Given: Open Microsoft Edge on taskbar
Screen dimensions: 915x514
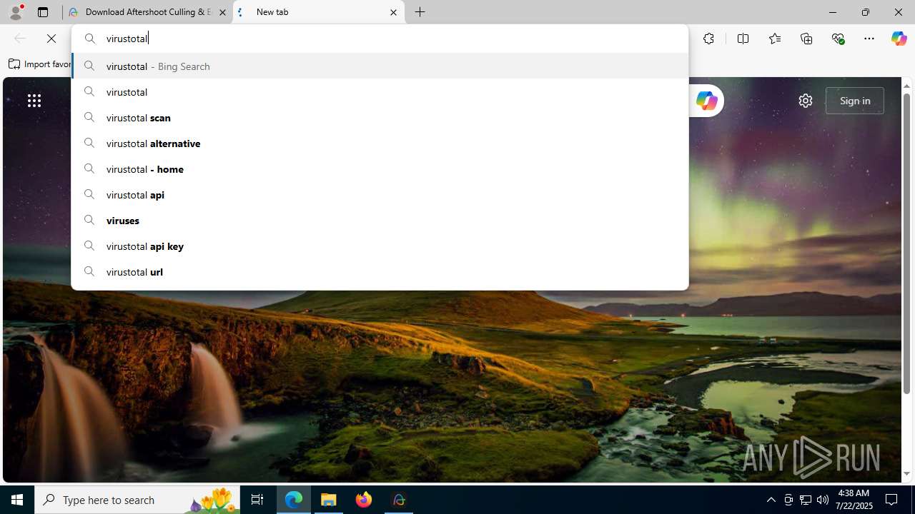Looking at the screenshot, I should [x=294, y=500].
